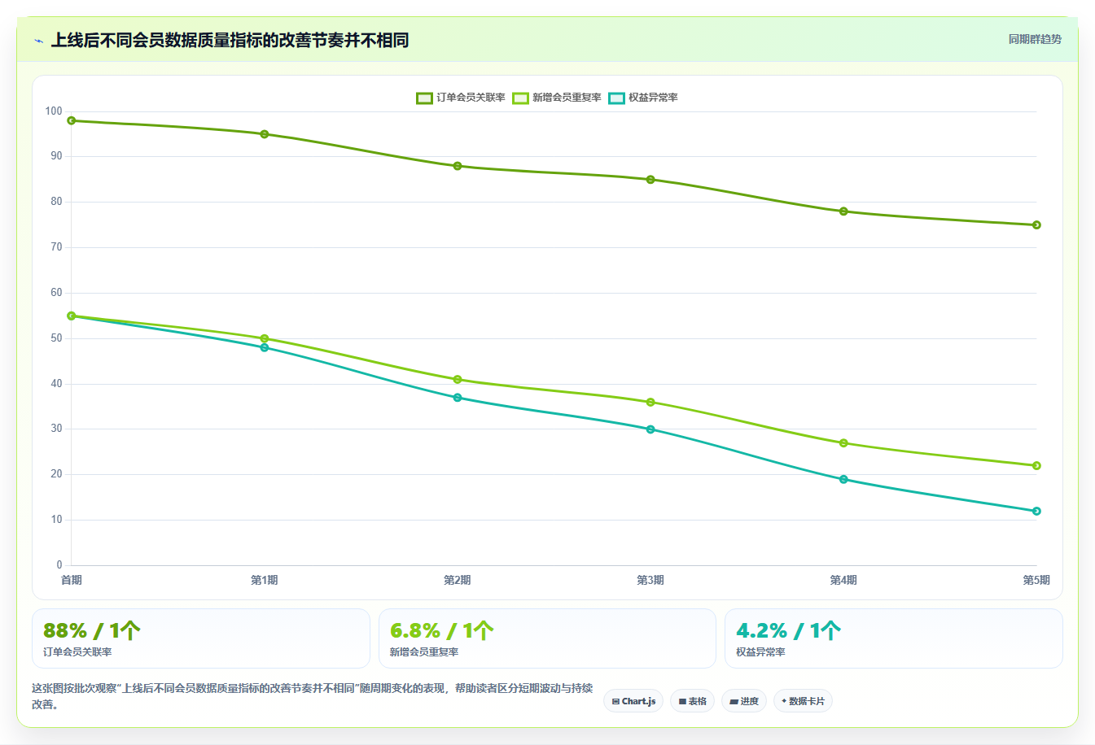Click the 第4期 x-axis label
Screen dimensions: 1095x745
pos(843,580)
